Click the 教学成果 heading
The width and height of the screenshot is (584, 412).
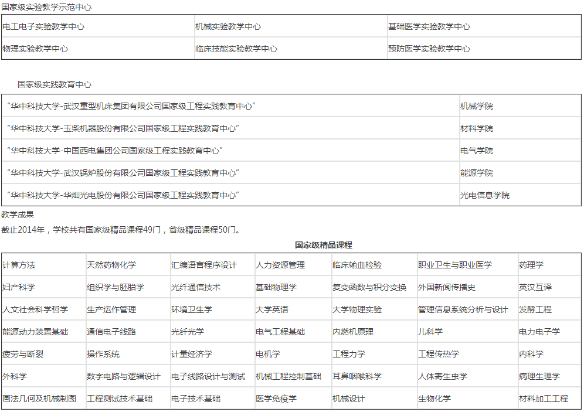18,214
